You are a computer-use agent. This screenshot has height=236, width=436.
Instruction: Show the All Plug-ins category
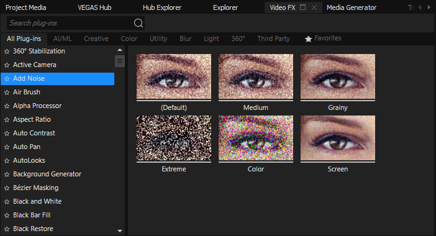pyautogui.click(x=24, y=39)
